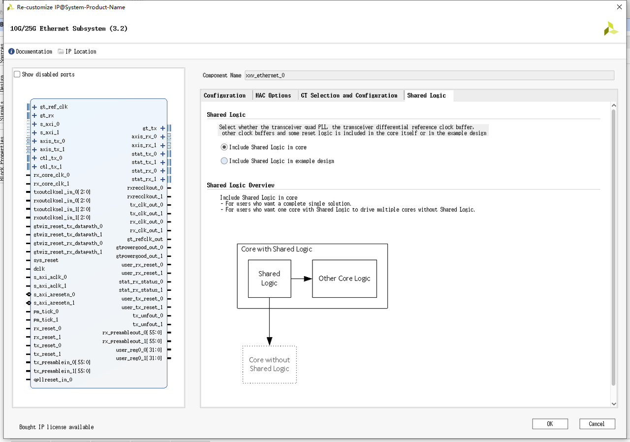Screen dimensions: 630x442
Task: Expand the gt_ref_clk interface
Action: click(x=34, y=107)
